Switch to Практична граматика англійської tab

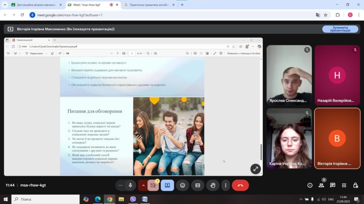pyautogui.click(x=149, y=5)
